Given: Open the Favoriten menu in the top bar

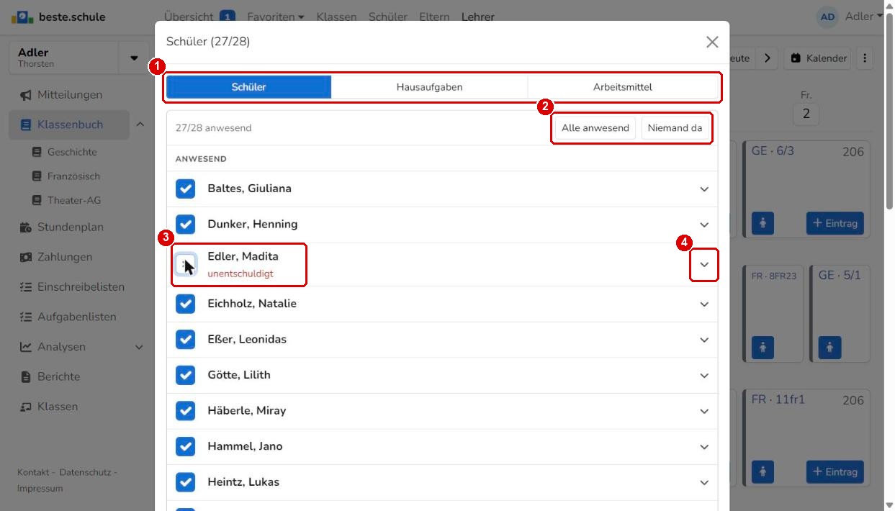Looking at the screenshot, I should click(275, 17).
